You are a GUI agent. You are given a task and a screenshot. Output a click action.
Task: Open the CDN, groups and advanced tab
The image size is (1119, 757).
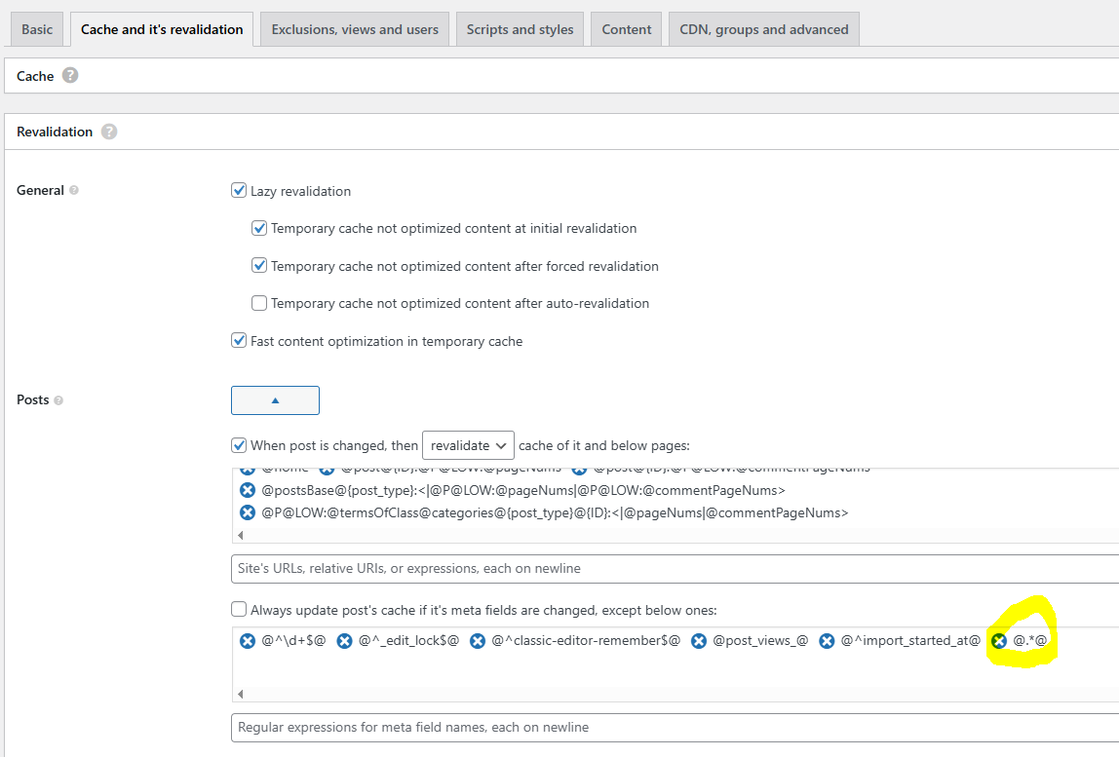point(763,29)
